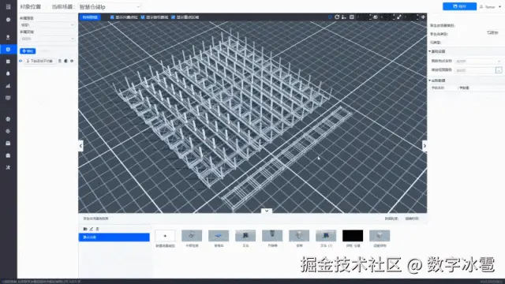Collapse the left panel with viewport left arrow
505x284 pixels.
pos(80,146)
